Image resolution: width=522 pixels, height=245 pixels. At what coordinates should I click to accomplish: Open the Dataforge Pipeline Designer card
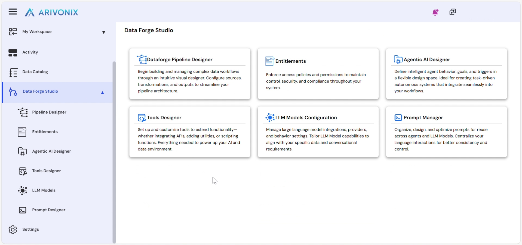(190, 74)
